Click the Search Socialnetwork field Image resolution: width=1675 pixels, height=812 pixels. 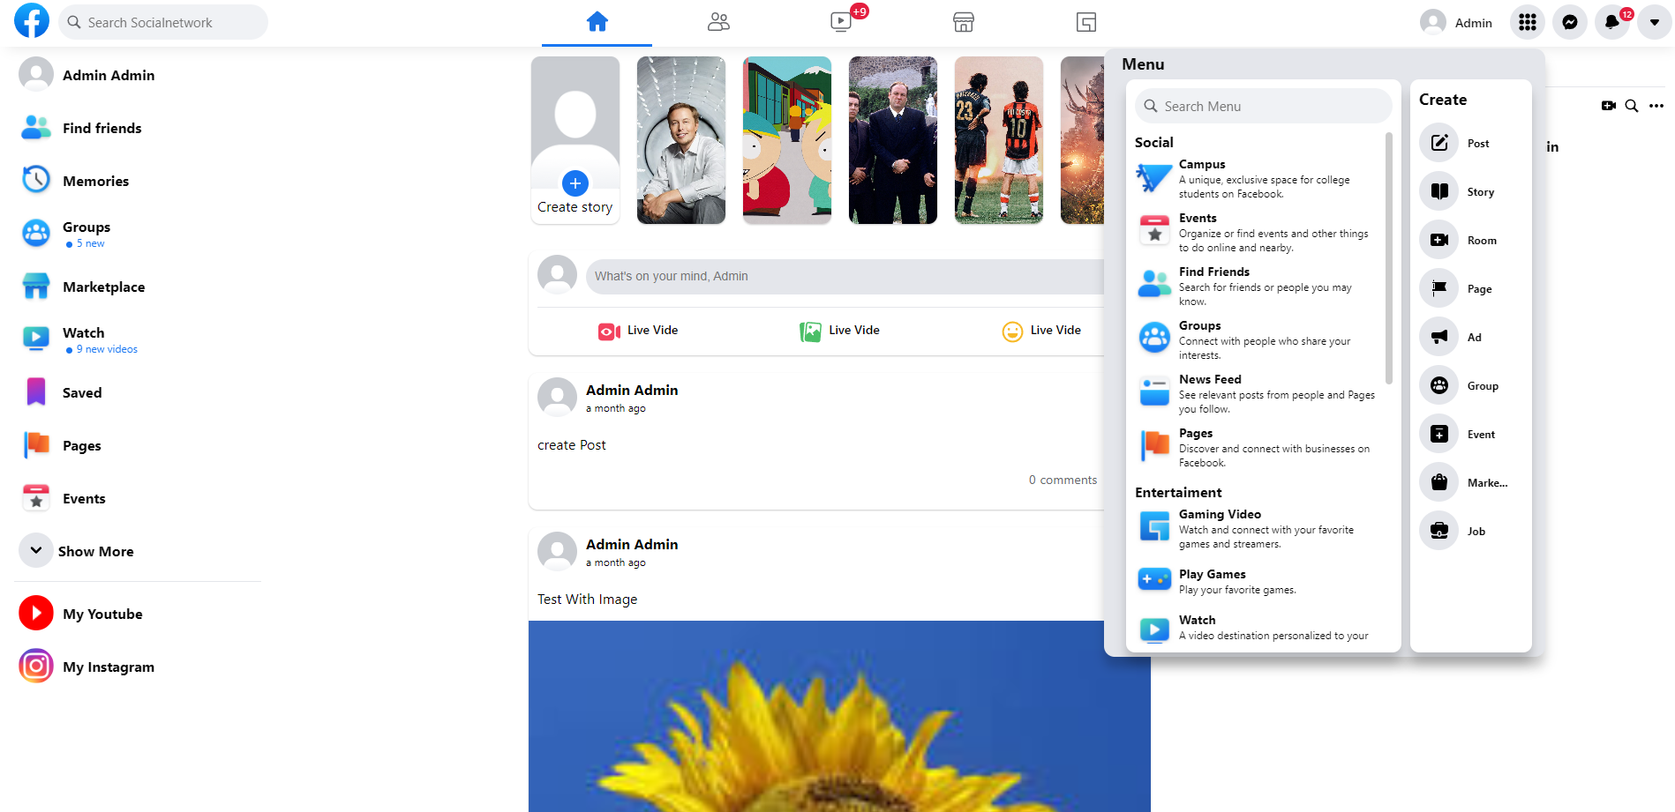point(163,22)
